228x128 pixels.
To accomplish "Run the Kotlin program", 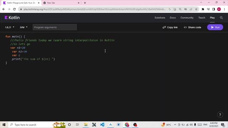I will [215, 27].
